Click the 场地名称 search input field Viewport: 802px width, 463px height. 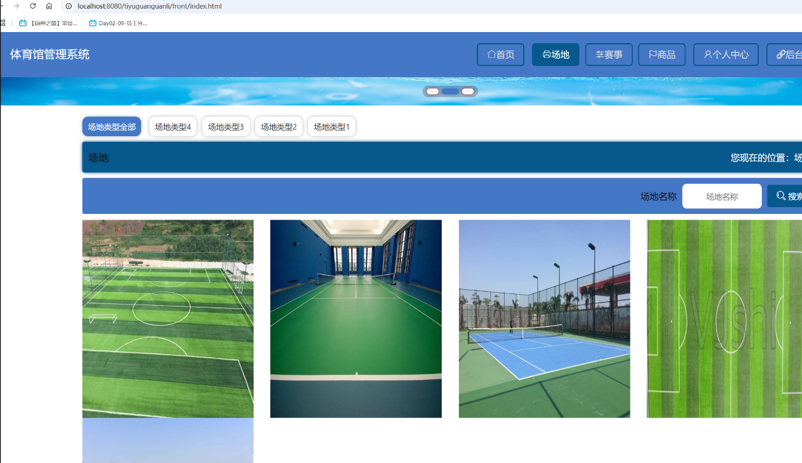722,197
